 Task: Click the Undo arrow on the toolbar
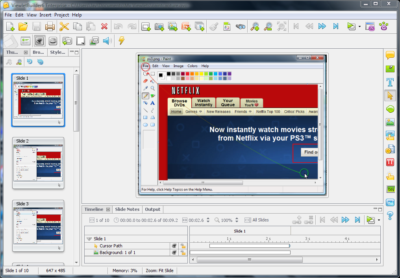(117, 26)
